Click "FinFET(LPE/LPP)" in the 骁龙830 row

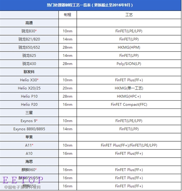point(129,31)
